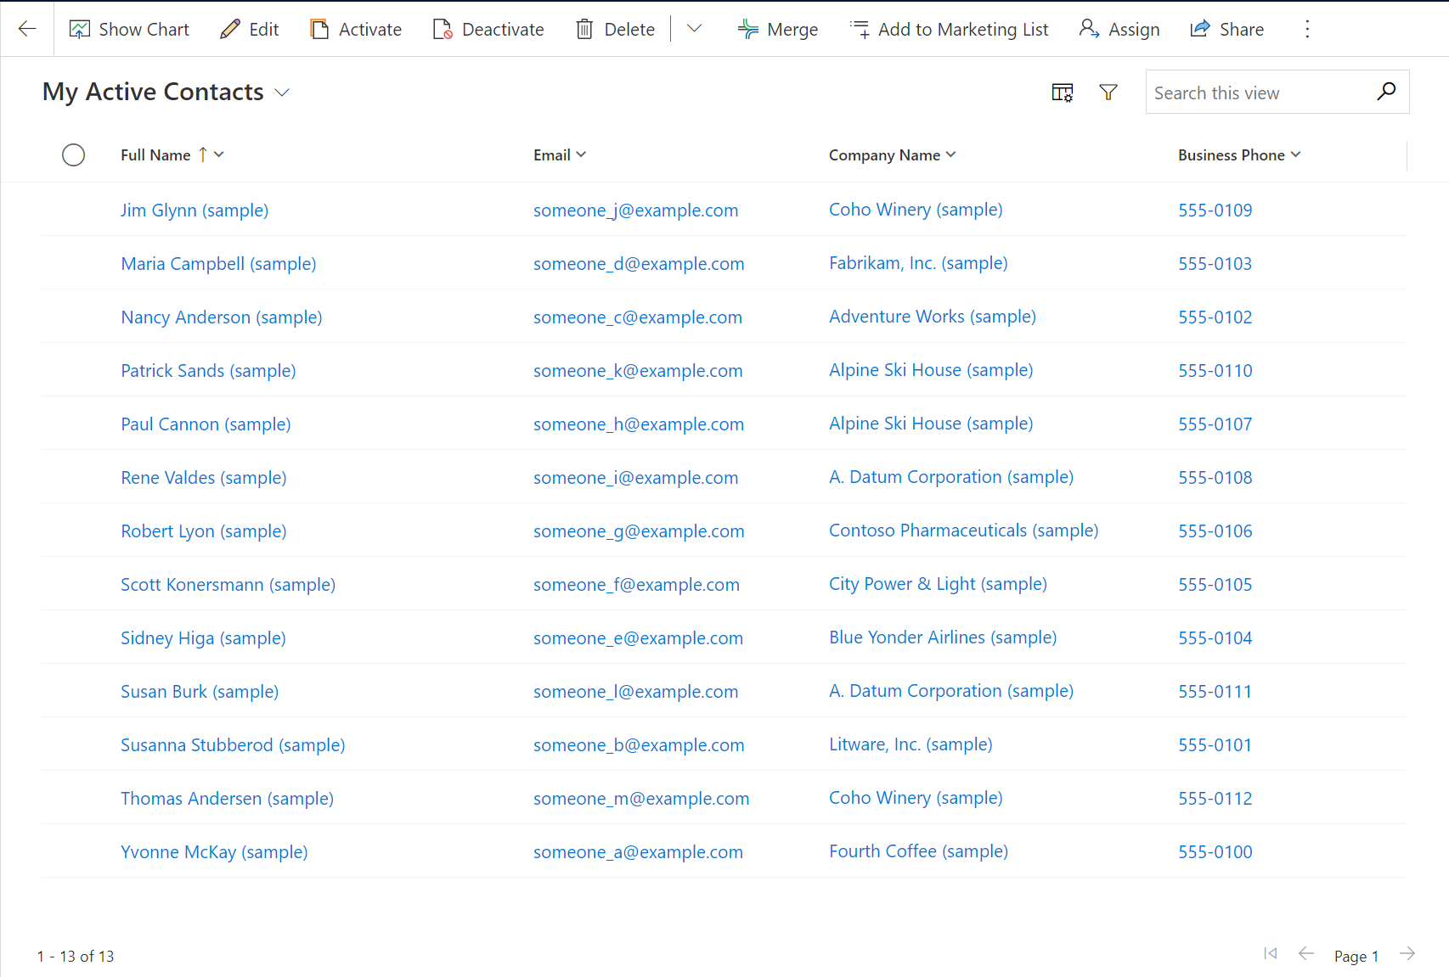The height and width of the screenshot is (977, 1449).
Task: Open Jim Glynn (sample) contact
Action: tap(195, 210)
